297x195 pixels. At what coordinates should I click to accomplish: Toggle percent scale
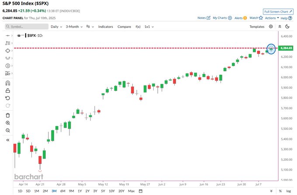(280, 191)
